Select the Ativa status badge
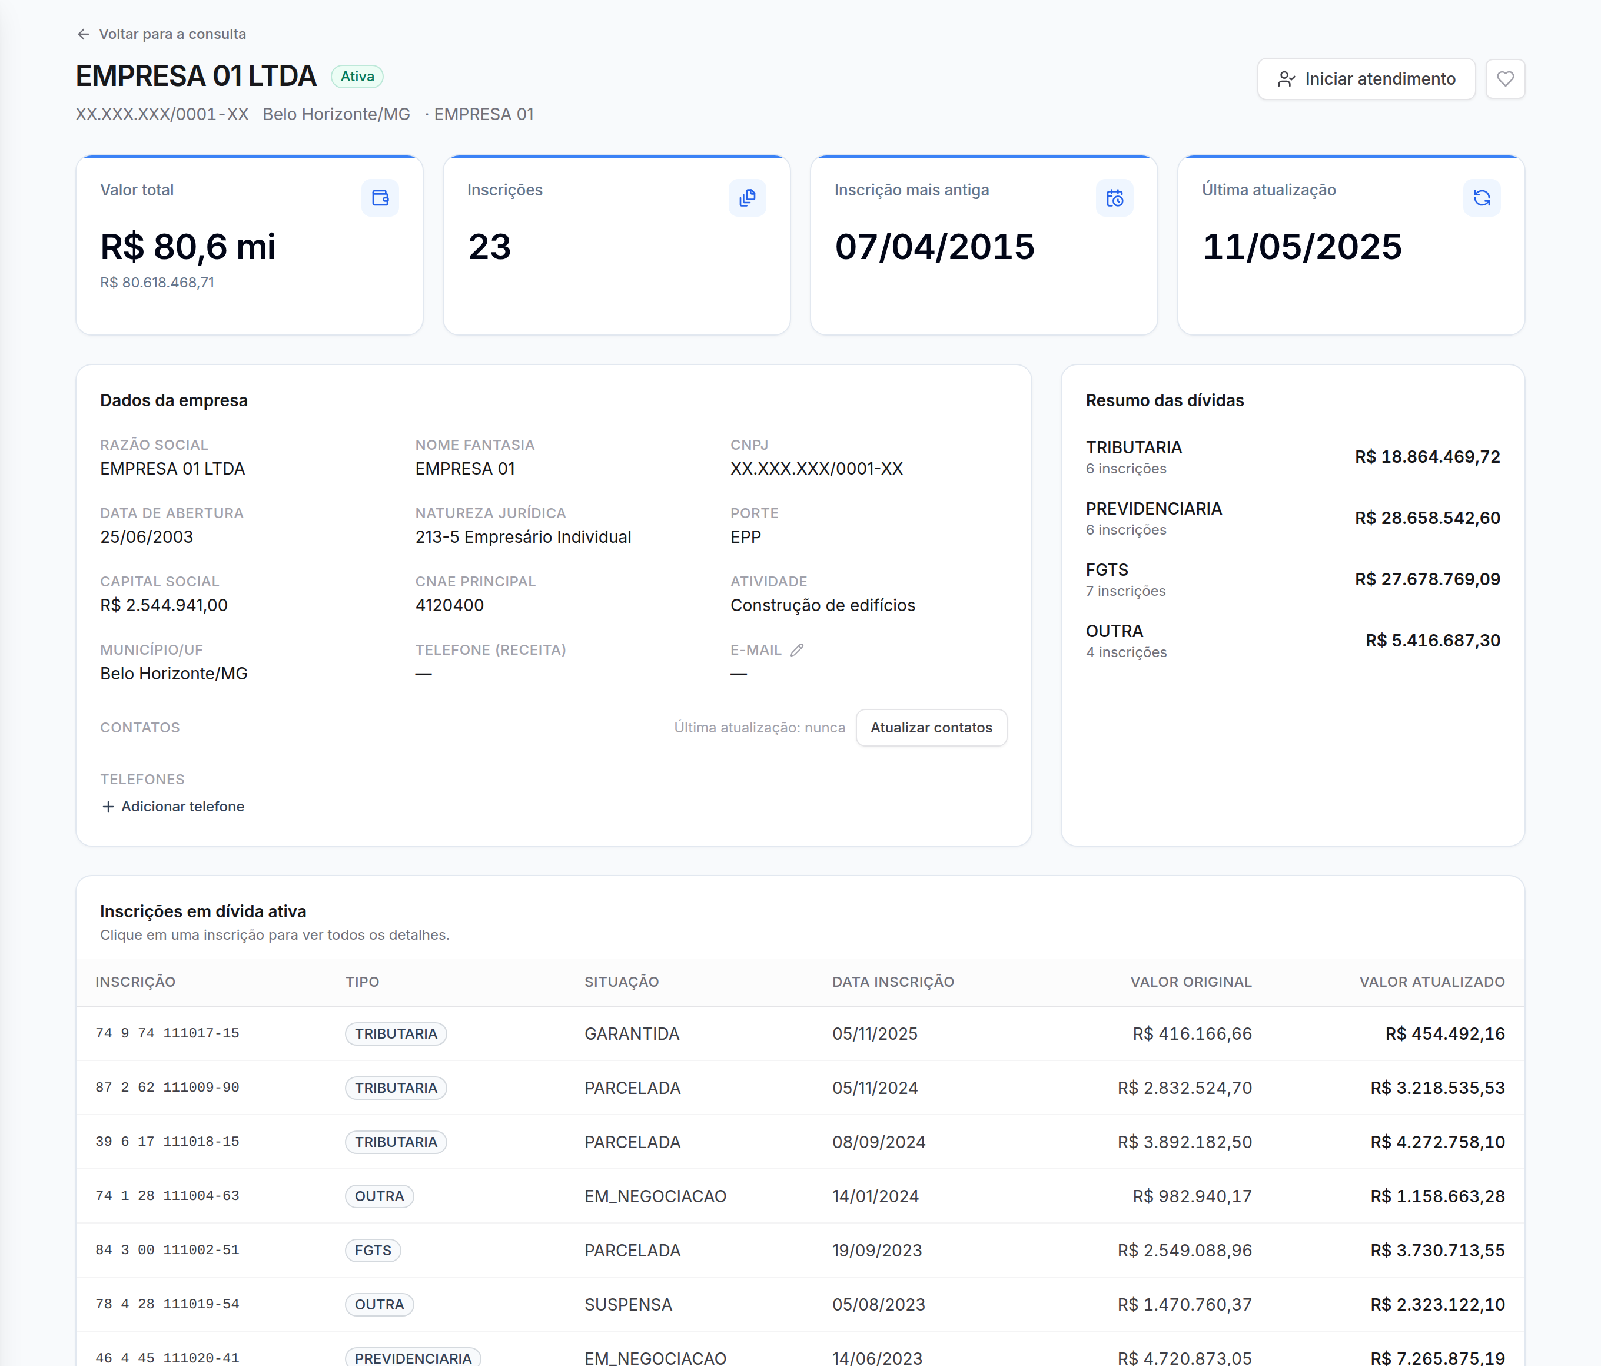The height and width of the screenshot is (1366, 1601). pos(357,77)
